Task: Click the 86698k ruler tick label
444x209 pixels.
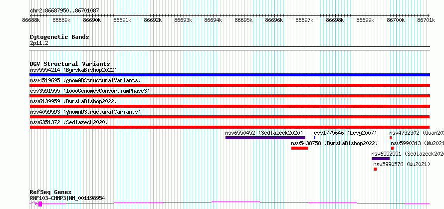Action: point(335,20)
